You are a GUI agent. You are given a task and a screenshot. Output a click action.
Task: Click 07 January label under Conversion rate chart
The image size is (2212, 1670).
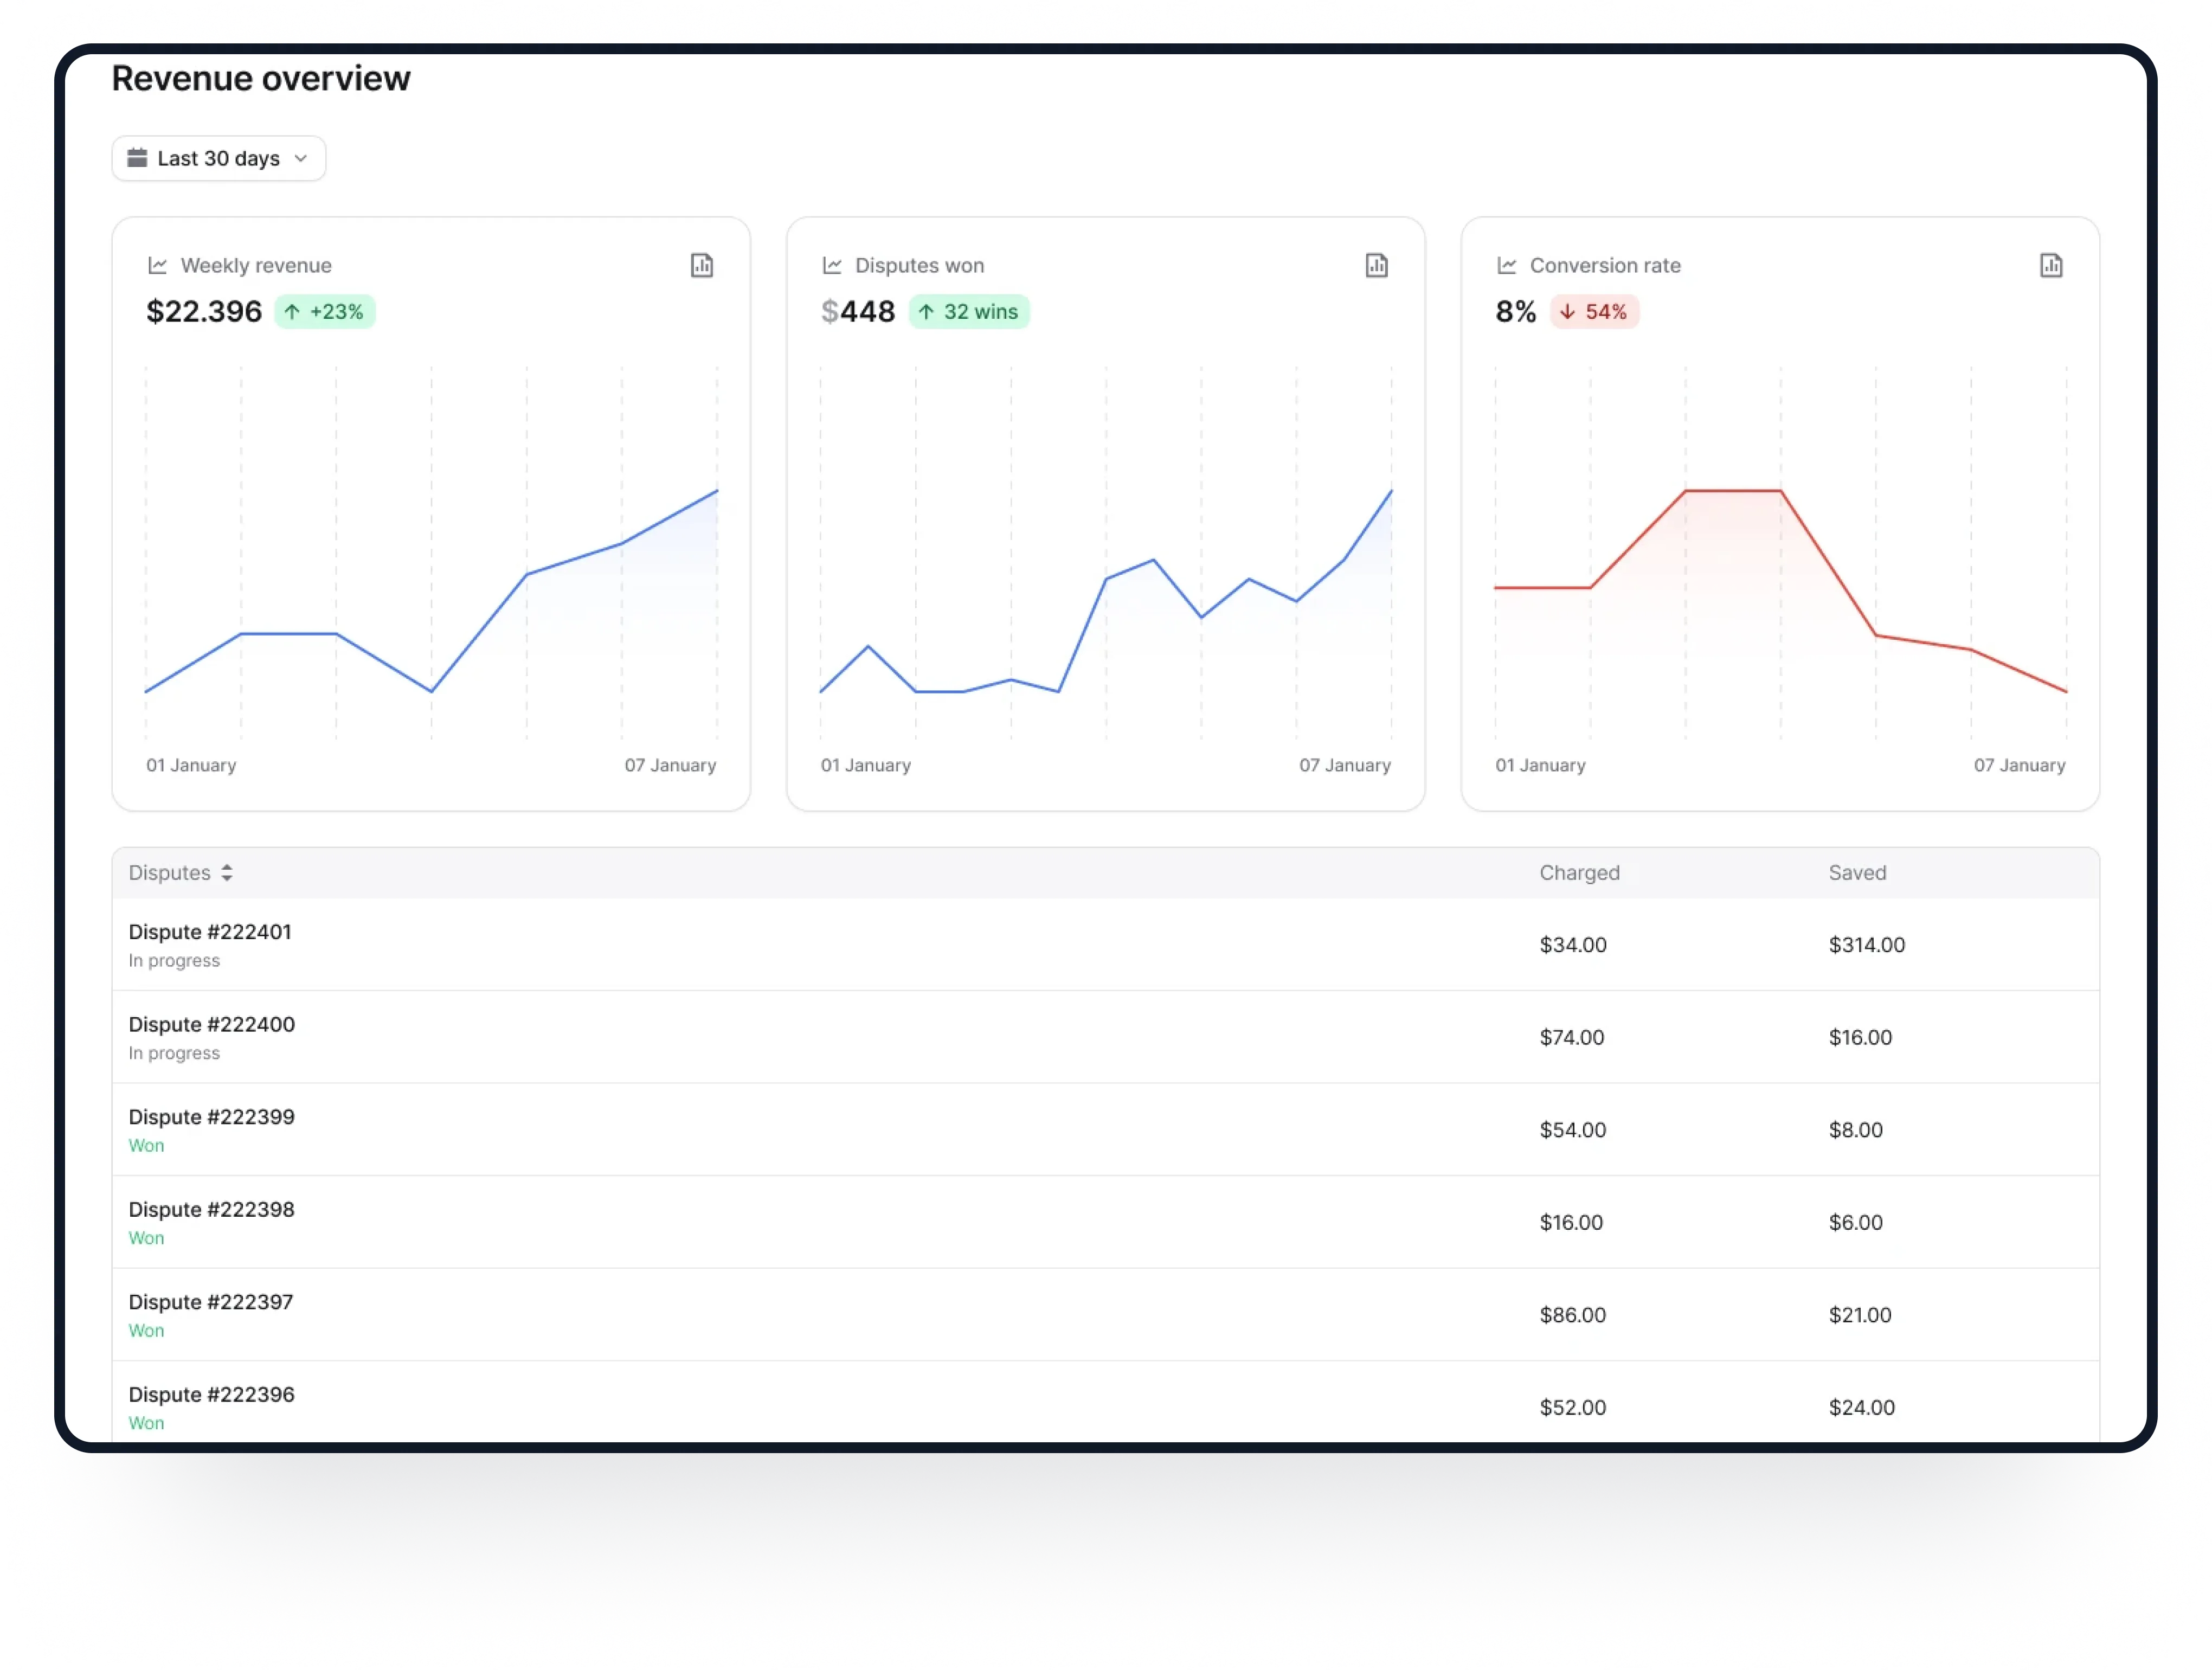tap(2019, 765)
